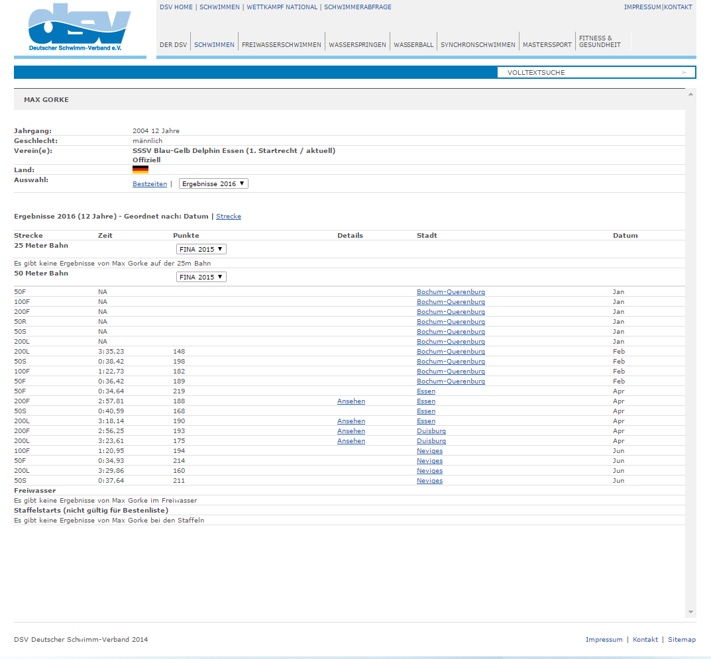Viewport: 711px width, 659px height.
Task: Click the time 0:34,64
Action: click(x=111, y=391)
